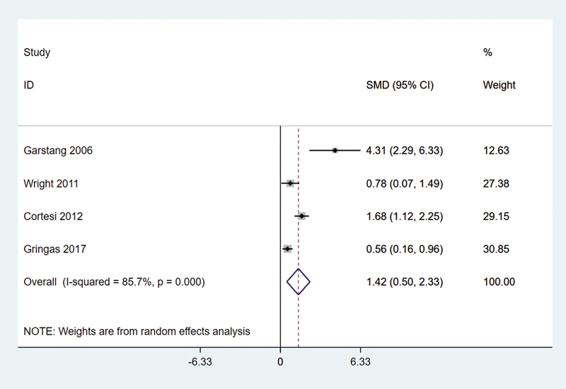Select the Wright 2011 study label

(x=51, y=184)
